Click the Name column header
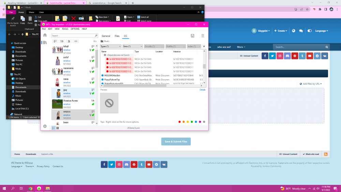This screenshot has height=192, width=341. coord(104,51)
